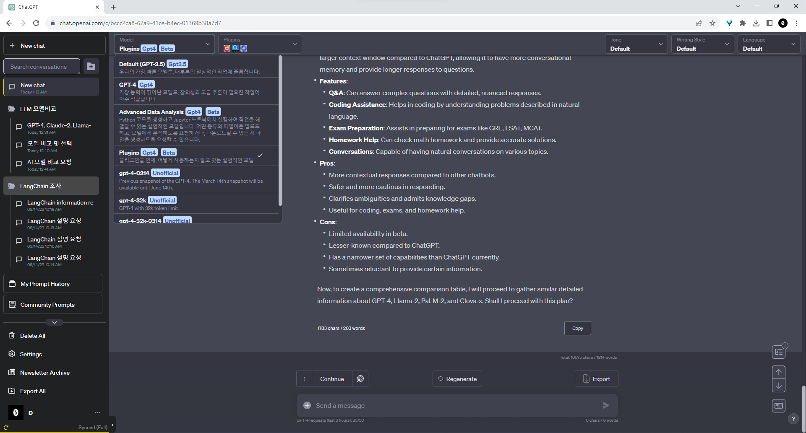The height and width of the screenshot is (433, 806).
Task: Reload the page with the refresh icon
Action: pyautogui.click(x=36, y=23)
